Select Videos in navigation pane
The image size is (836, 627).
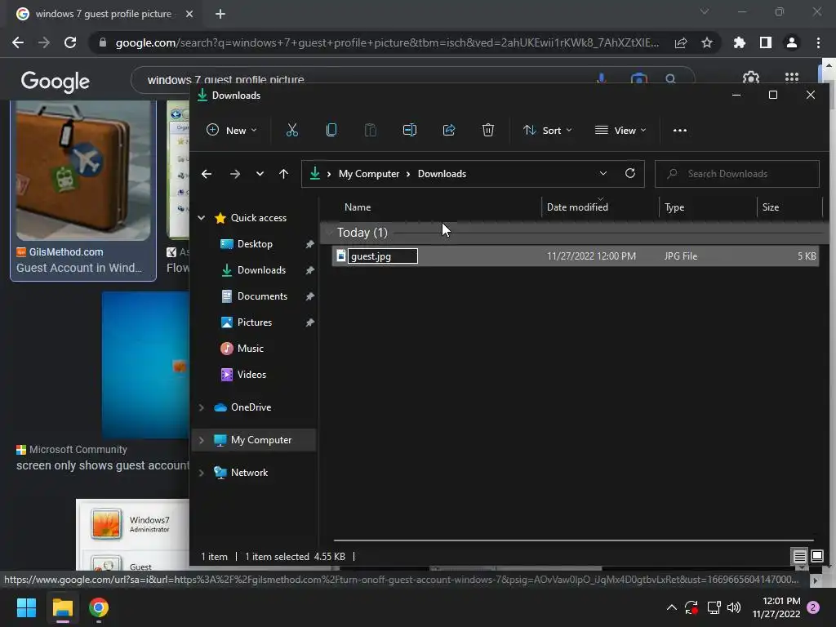pos(251,374)
